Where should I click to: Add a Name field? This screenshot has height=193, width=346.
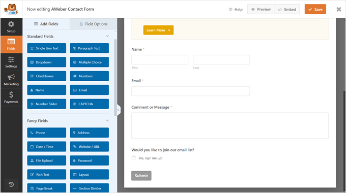47,90
